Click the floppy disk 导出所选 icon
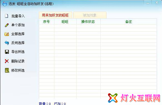 [x=7, y=52]
